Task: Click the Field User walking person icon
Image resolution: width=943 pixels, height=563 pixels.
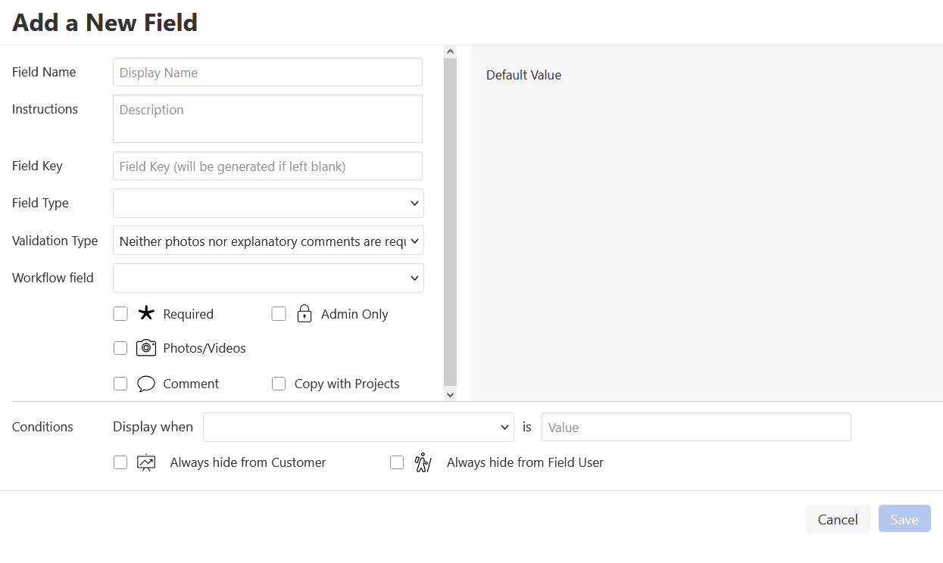Action: tap(423, 462)
